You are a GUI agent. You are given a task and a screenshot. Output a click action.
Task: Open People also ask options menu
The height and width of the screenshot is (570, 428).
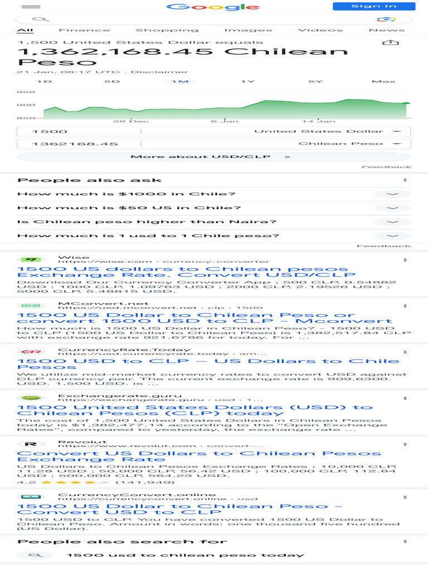click(405, 180)
